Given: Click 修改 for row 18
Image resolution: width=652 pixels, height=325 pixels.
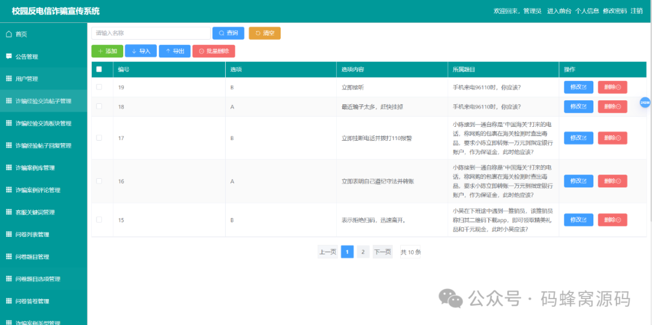Looking at the screenshot, I should (578, 106).
